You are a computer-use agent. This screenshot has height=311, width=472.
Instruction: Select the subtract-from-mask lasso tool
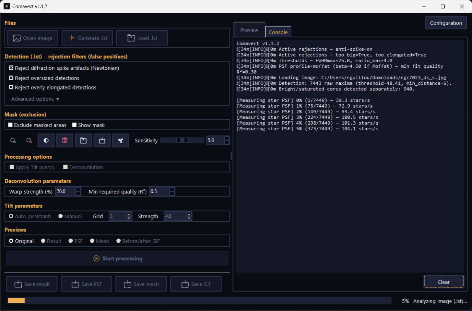tap(29, 140)
